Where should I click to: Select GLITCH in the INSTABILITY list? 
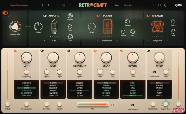(79, 96)
